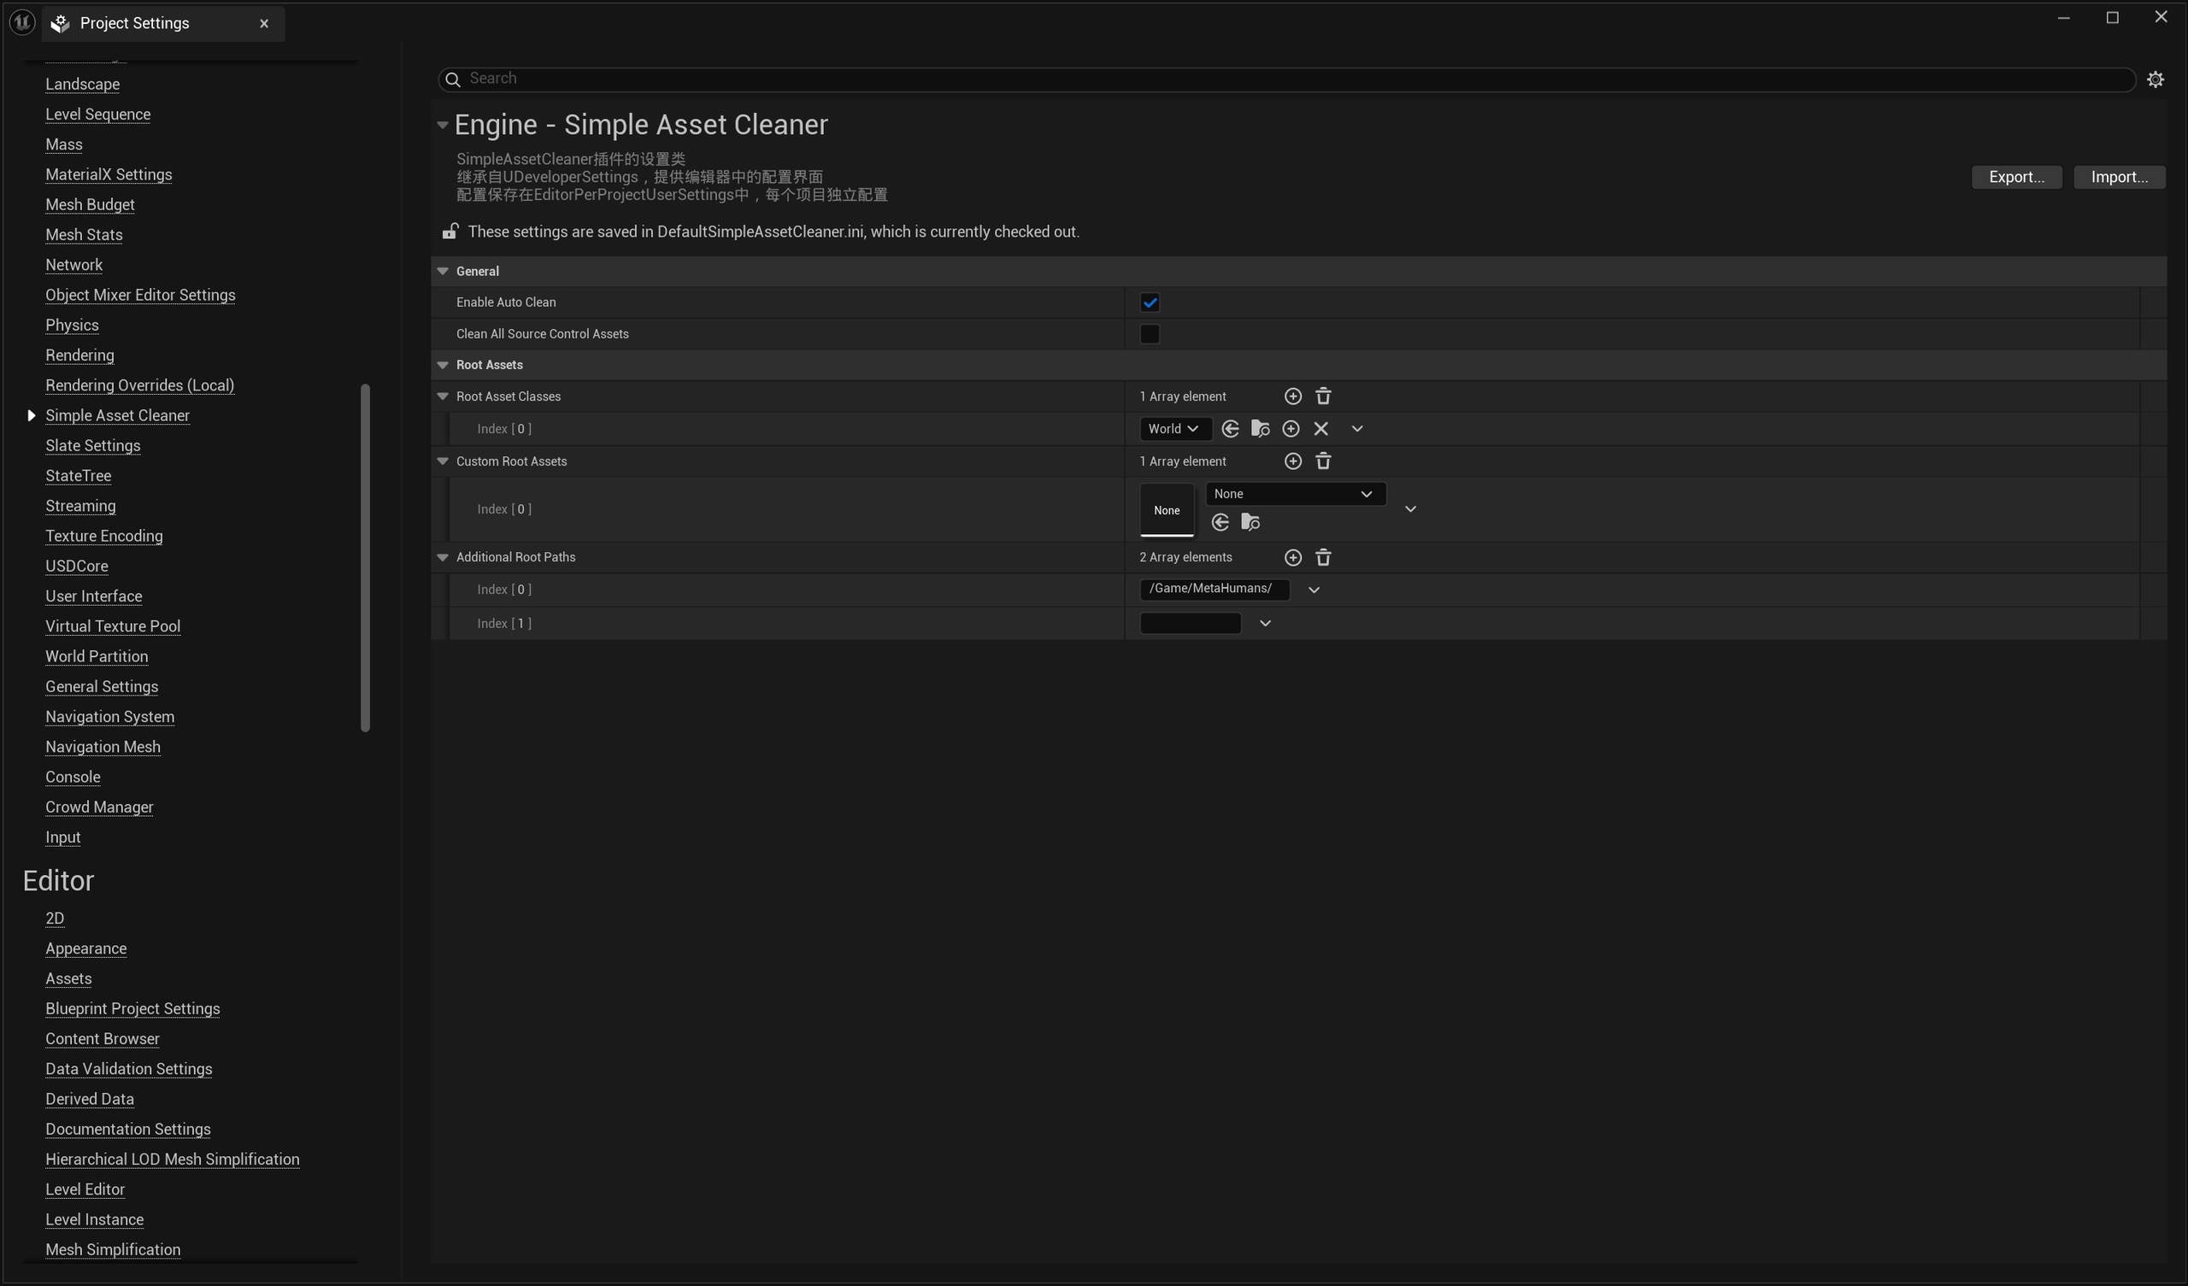This screenshot has width=2188, height=1286.
Task: Click the unlocked padlock icon beside config file notice
Action: coord(450,231)
